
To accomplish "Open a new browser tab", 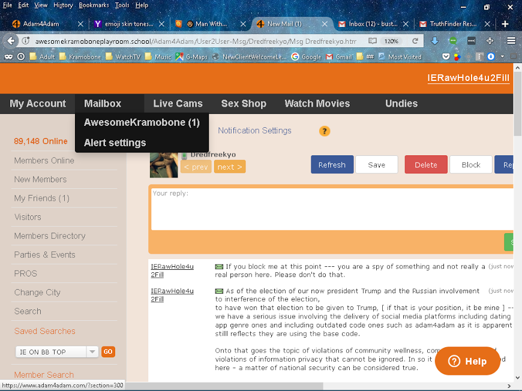I will (505, 24).
